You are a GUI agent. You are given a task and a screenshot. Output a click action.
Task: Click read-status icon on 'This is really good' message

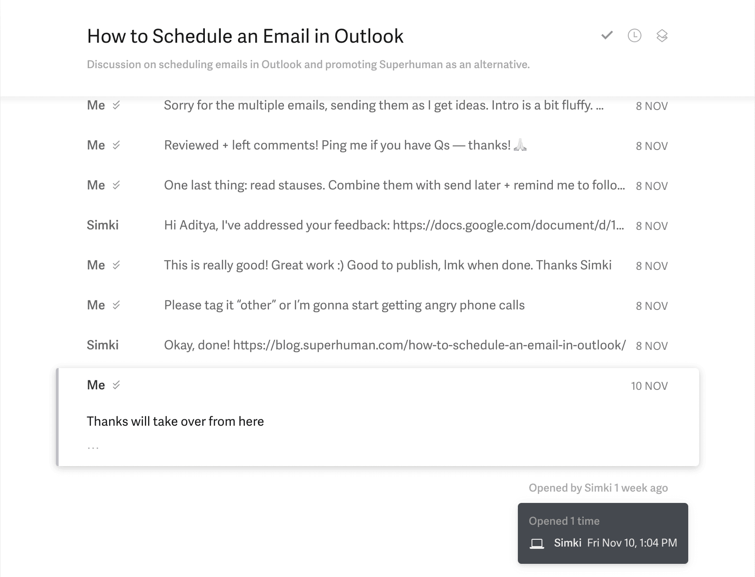pyautogui.click(x=116, y=265)
